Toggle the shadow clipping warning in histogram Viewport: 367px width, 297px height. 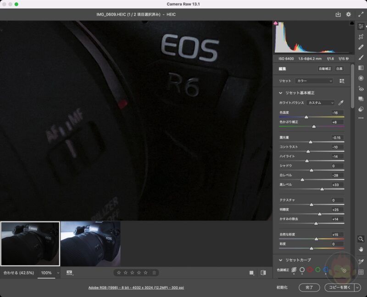[x=276, y=23]
